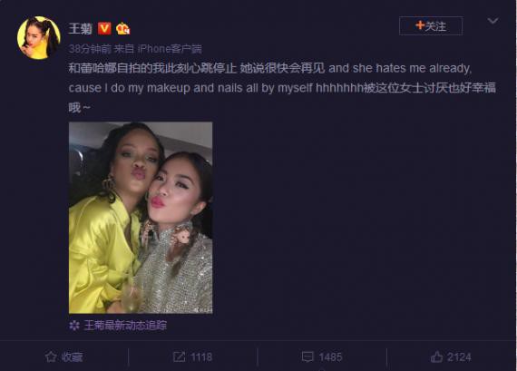
Task: Open reposts via the 1118 count
Action: click(201, 357)
